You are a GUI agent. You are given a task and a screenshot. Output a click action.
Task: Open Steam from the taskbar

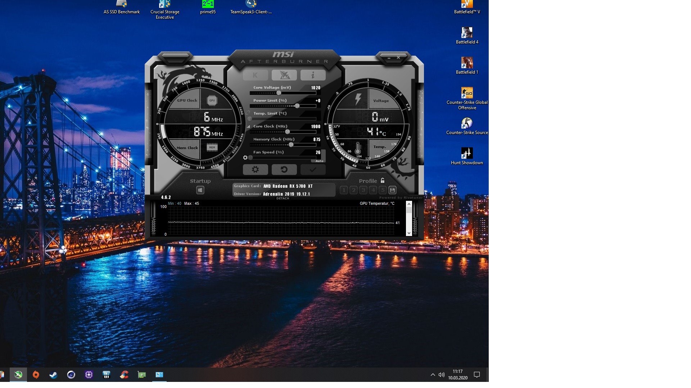click(53, 375)
